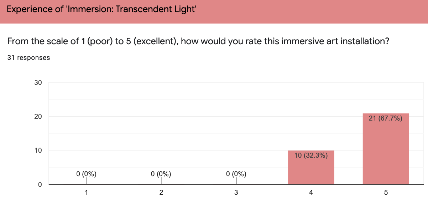Click y-axis value '20'
The image size is (428, 214).
(x=38, y=117)
